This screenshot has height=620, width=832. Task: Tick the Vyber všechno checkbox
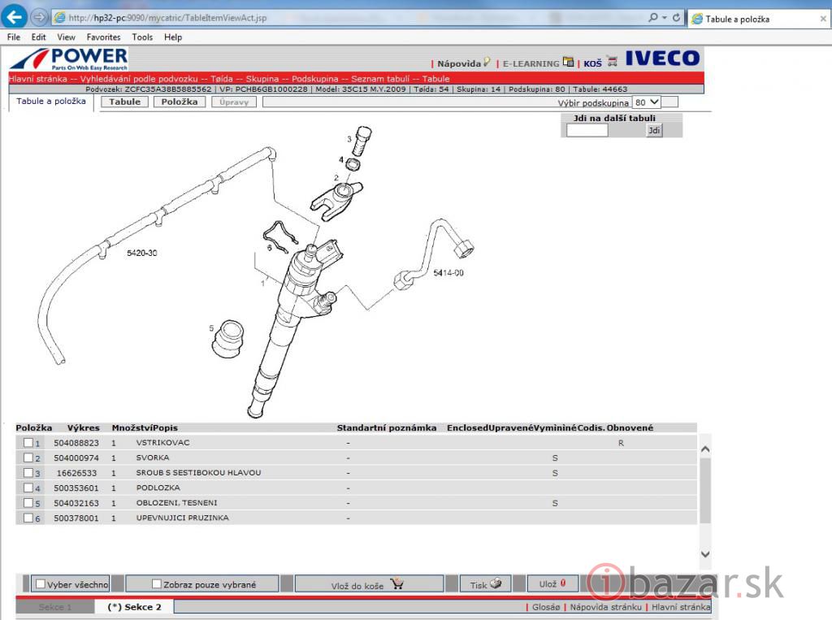40,584
